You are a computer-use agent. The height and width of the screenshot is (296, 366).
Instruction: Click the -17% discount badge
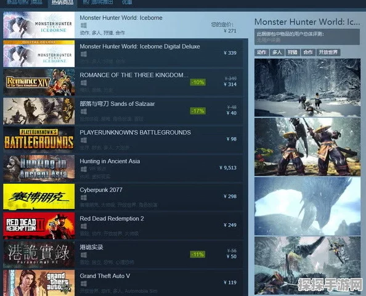click(x=198, y=111)
